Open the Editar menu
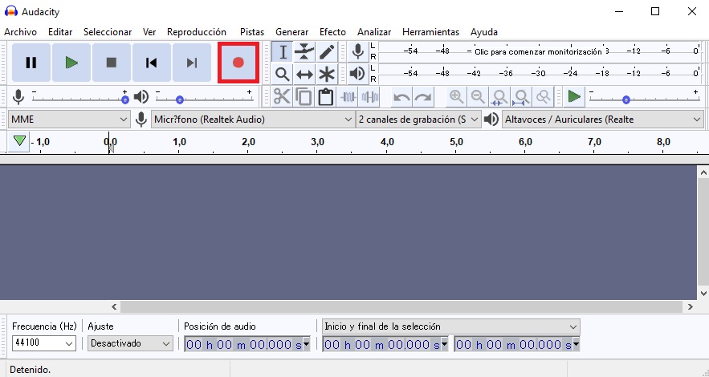 60,32
